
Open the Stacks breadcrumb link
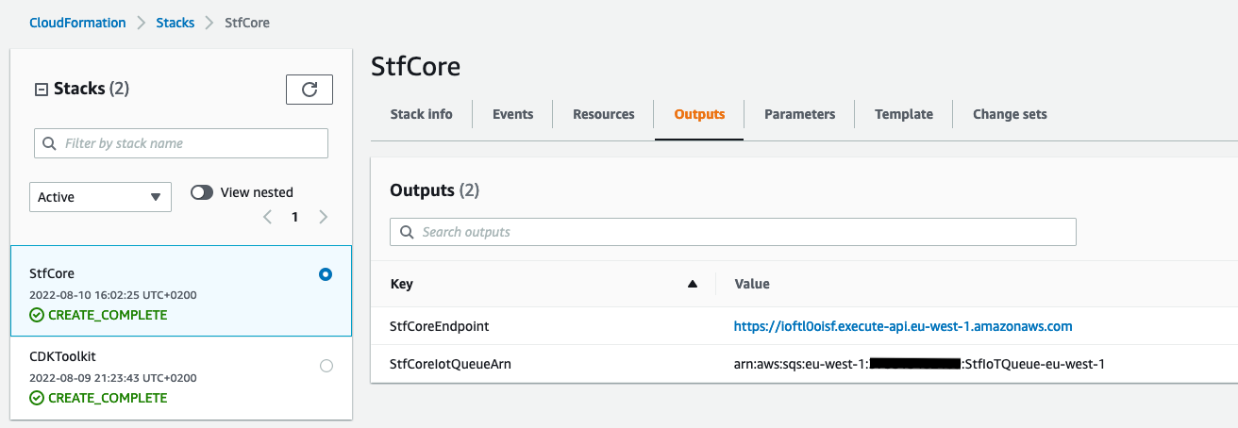point(175,23)
